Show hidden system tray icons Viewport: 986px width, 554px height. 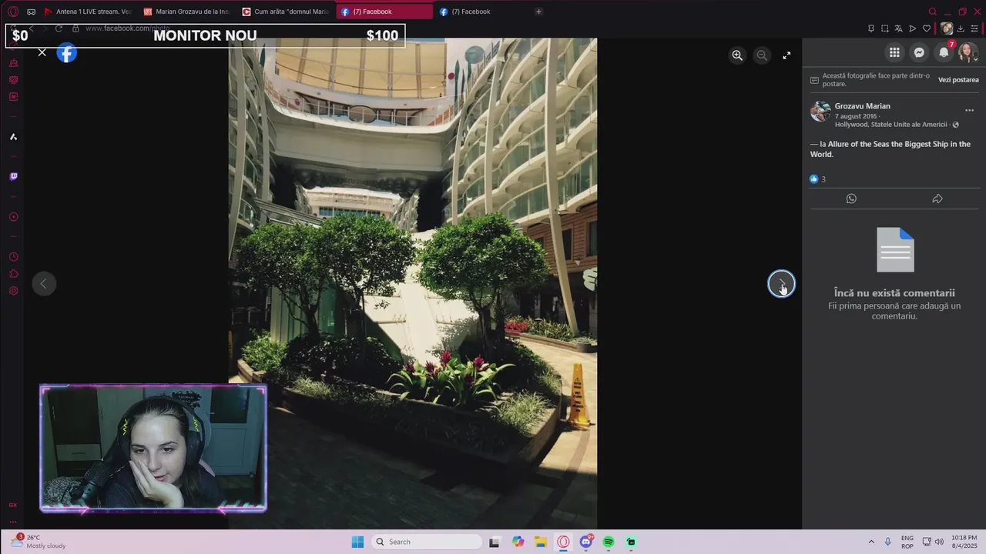pos(871,542)
